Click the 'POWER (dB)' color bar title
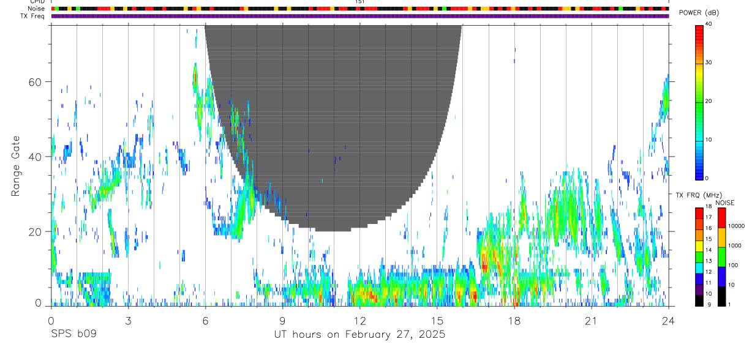The width and height of the screenshot is (752, 347). [699, 13]
